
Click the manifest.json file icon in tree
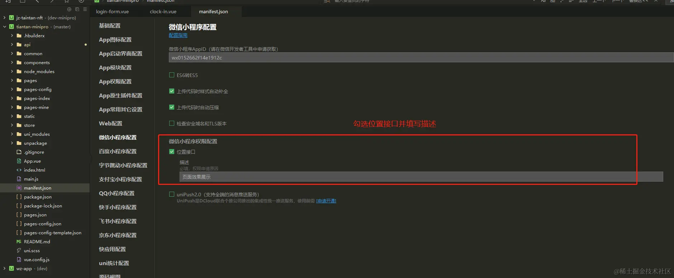19,188
